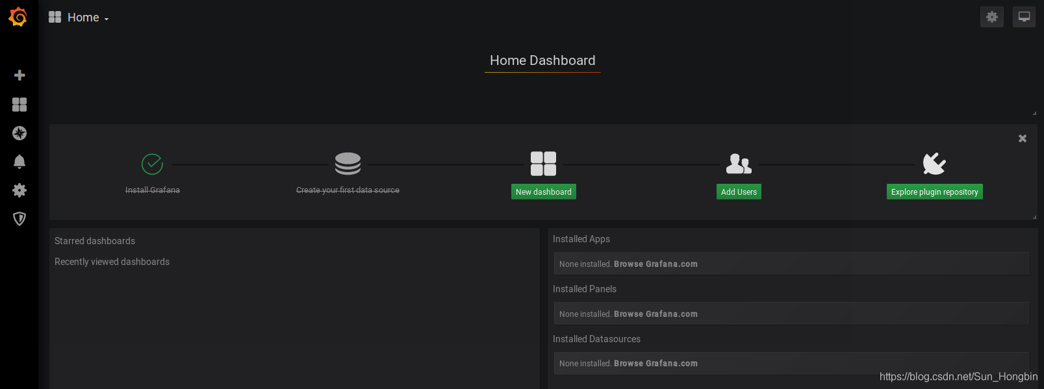The height and width of the screenshot is (389, 1044).
Task: Click the data source database icon
Action: (x=348, y=164)
